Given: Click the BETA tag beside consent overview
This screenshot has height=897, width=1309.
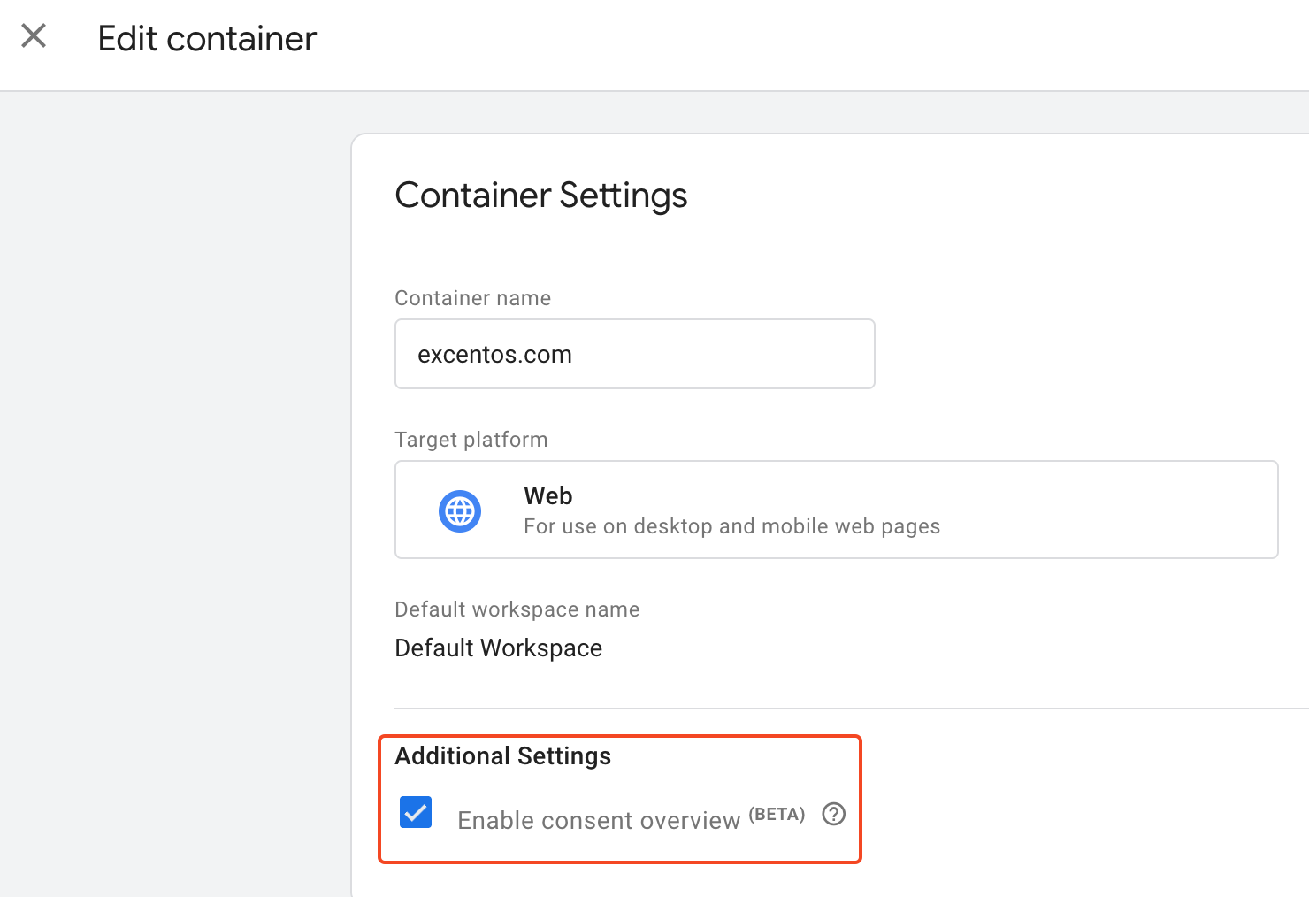Looking at the screenshot, I should point(777,814).
